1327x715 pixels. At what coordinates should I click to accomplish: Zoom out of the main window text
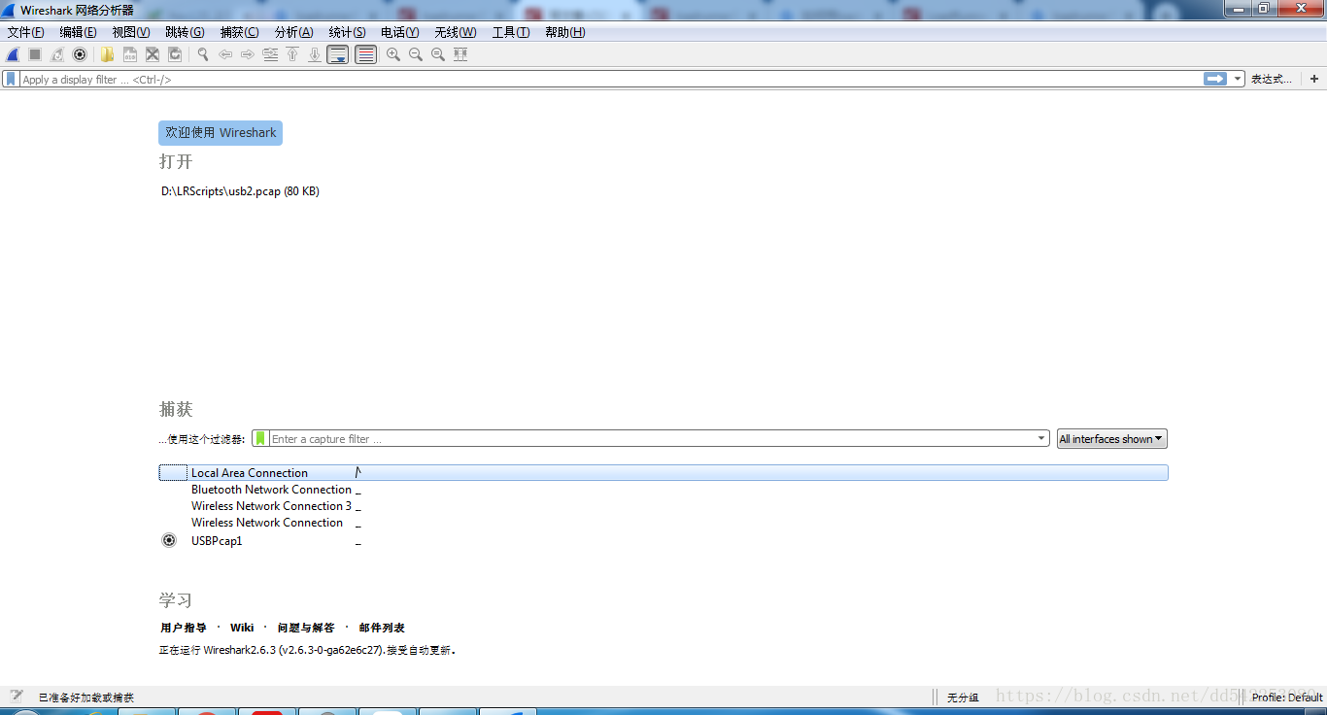(x=416, y=54)
